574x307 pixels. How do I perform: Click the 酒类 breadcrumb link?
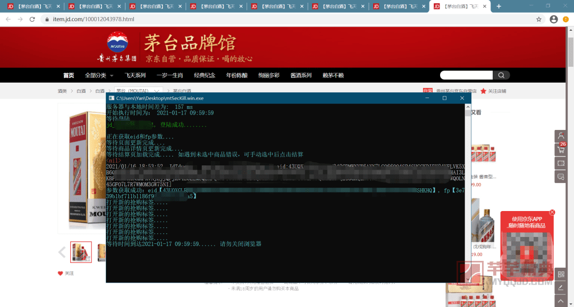tap(62, 91)
